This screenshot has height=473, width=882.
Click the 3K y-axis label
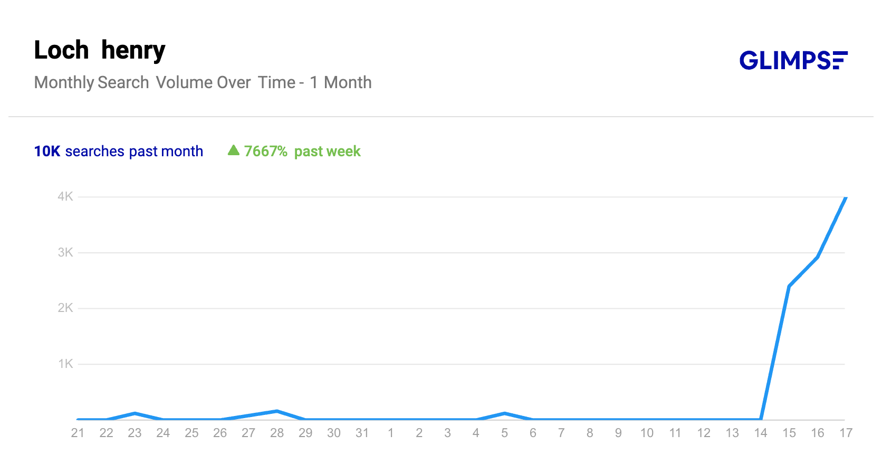(x=65, y=252)
